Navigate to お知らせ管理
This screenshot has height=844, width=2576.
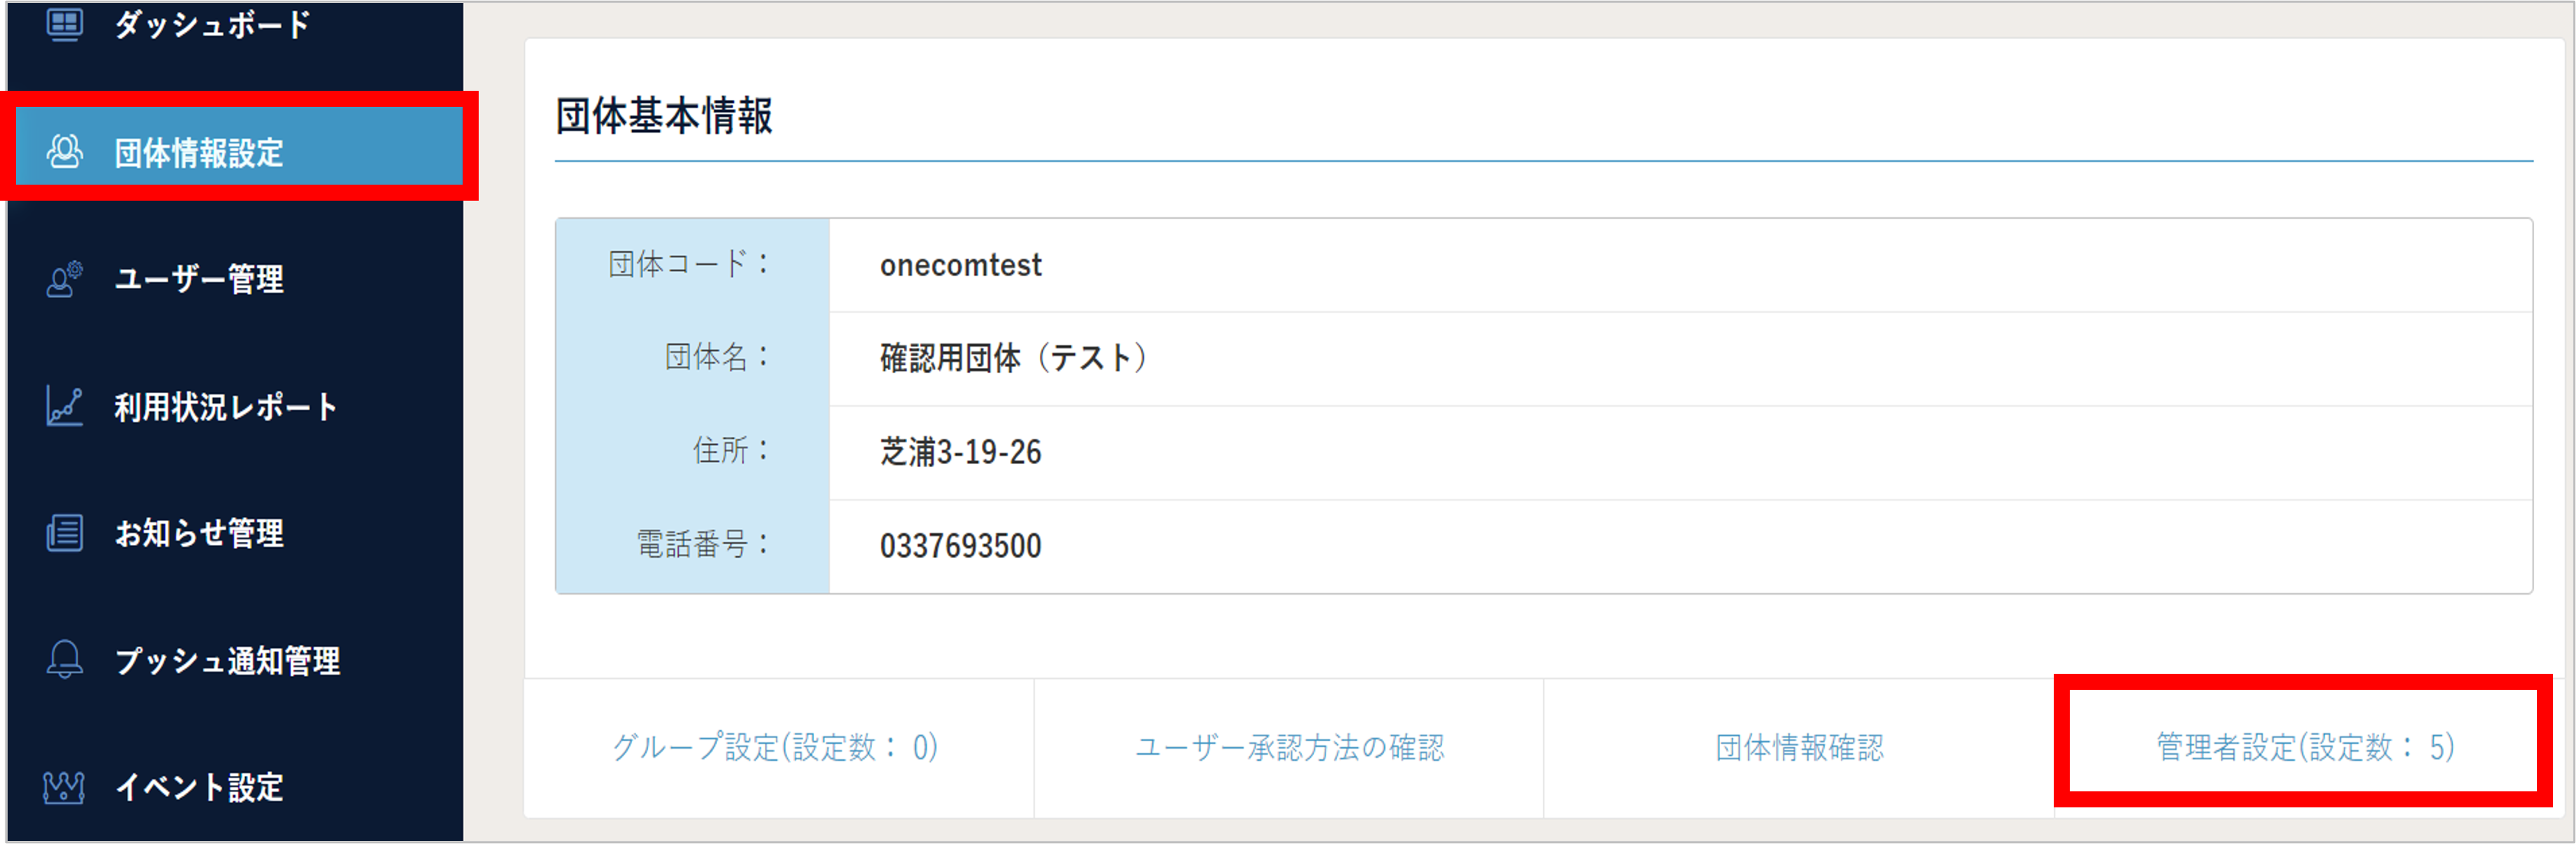199,533
